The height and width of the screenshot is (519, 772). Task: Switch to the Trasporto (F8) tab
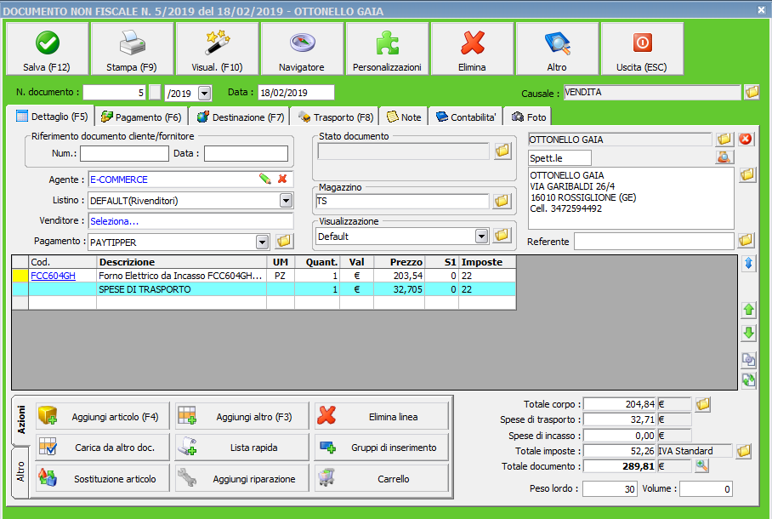click(336, 117)
